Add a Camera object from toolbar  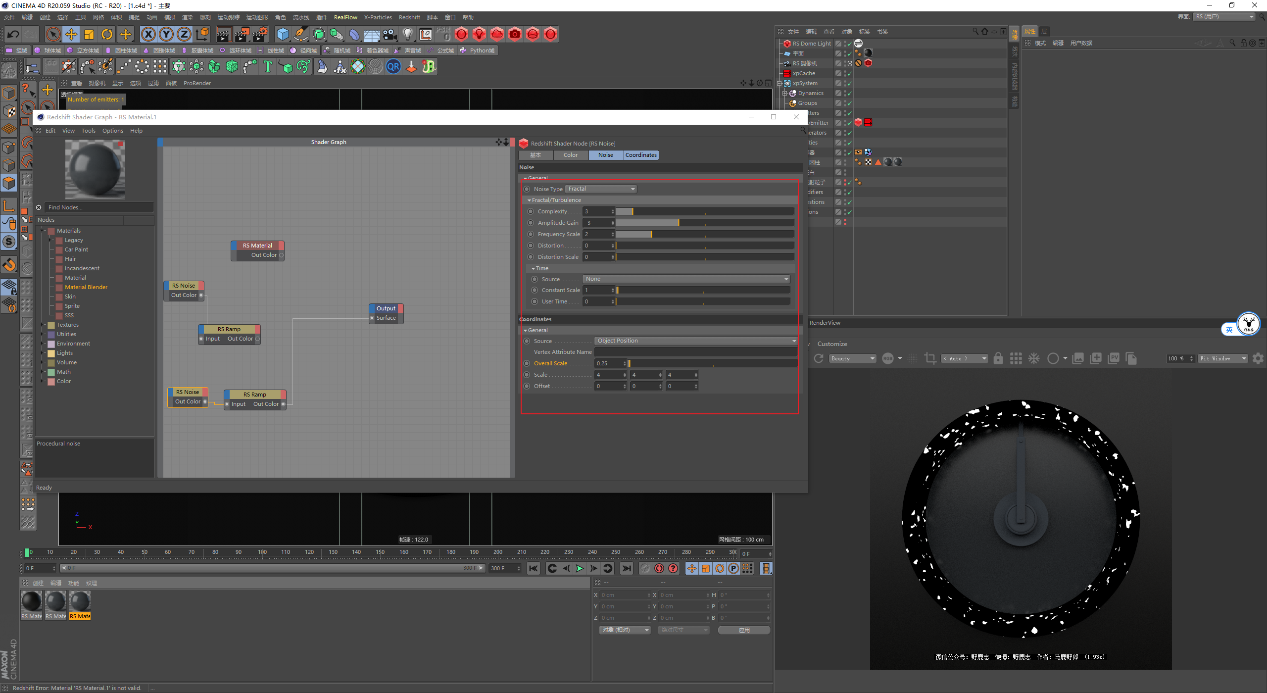(390, 34)
